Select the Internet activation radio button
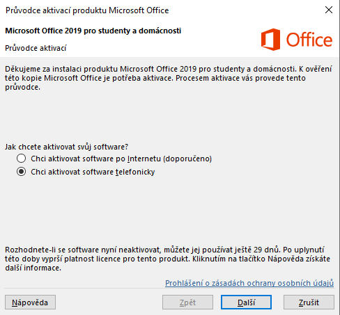340x315 pixels. click(x=21, y=159)
